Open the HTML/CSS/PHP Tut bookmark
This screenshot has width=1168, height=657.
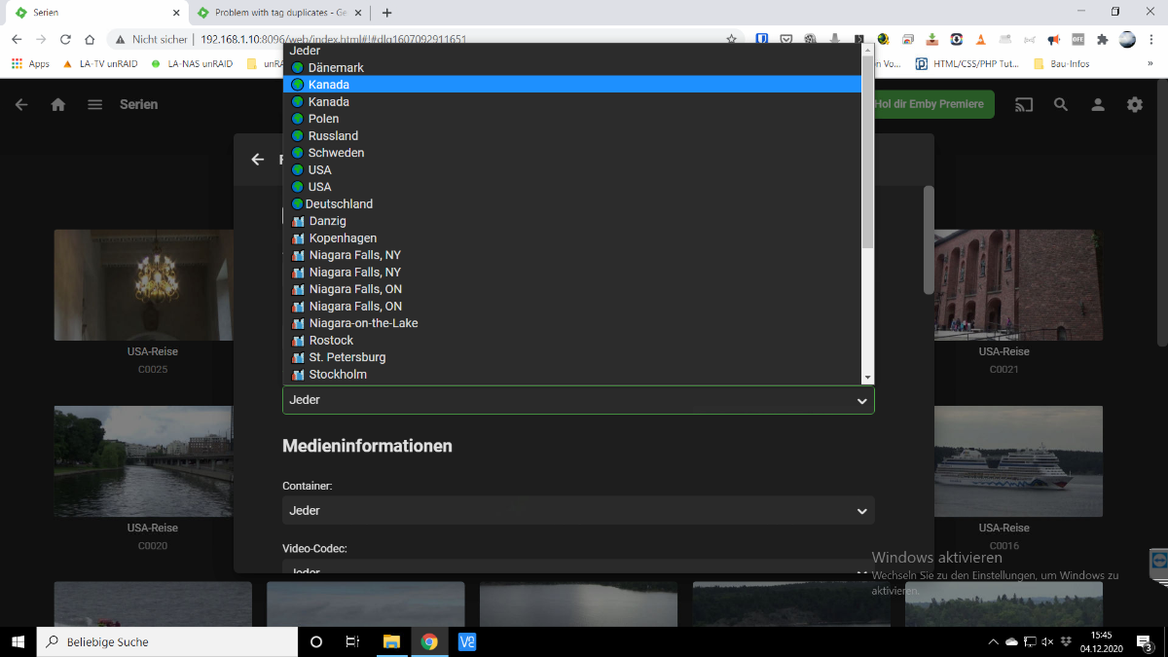pos(967,64)
